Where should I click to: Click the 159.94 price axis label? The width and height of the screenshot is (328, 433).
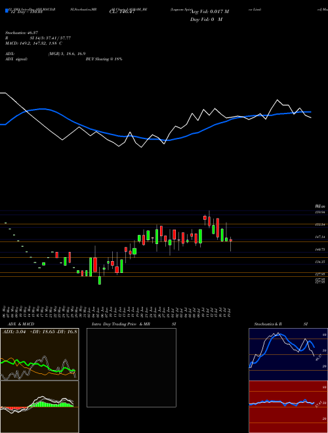click(x=320, y=212)
